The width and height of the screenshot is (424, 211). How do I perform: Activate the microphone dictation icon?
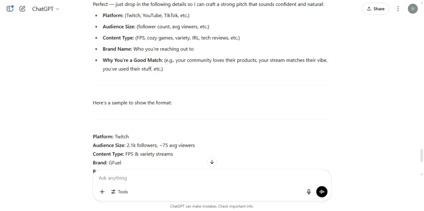309,192
